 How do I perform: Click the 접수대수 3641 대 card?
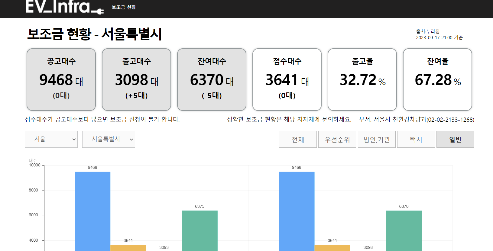pyautogui.click(x=287, y=79)
